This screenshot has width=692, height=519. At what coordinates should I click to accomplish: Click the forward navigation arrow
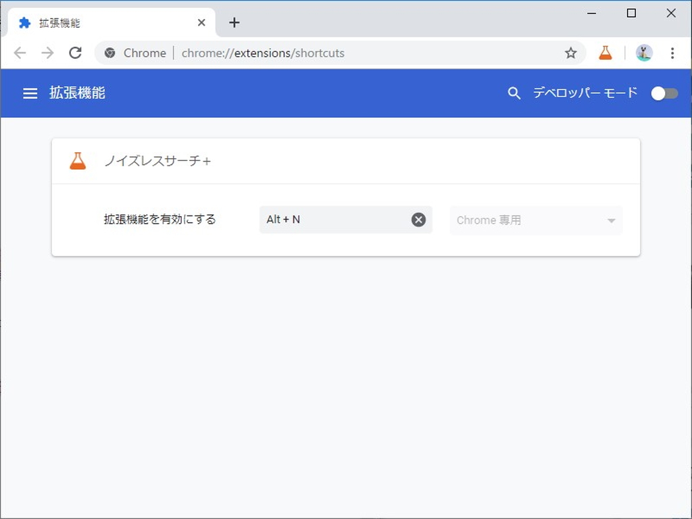click(47, 52)
